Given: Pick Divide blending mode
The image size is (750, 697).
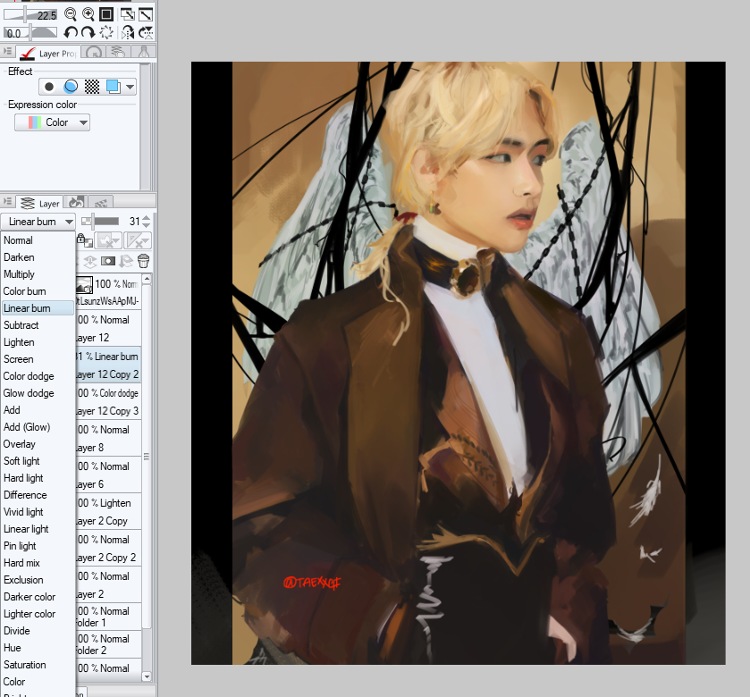Looking at the screenshot, I should [x=38, y=631].
